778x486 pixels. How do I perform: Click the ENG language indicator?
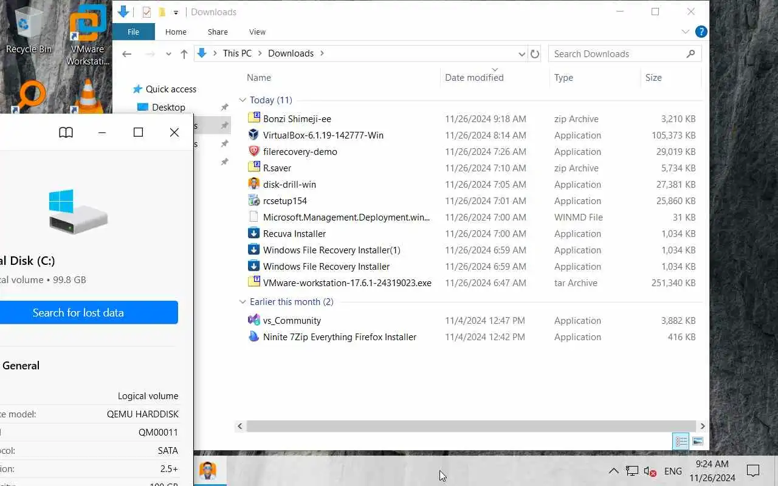pyautogui.click(x=673, y=471)
